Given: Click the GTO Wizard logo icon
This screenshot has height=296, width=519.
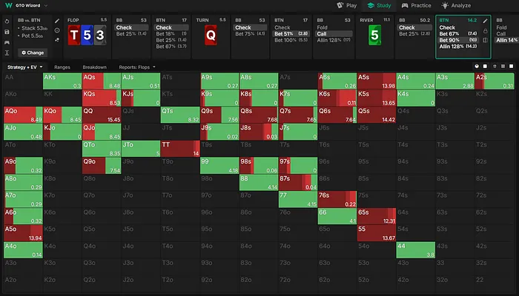Looking at the screenshot, I should [x=7, y=5].
